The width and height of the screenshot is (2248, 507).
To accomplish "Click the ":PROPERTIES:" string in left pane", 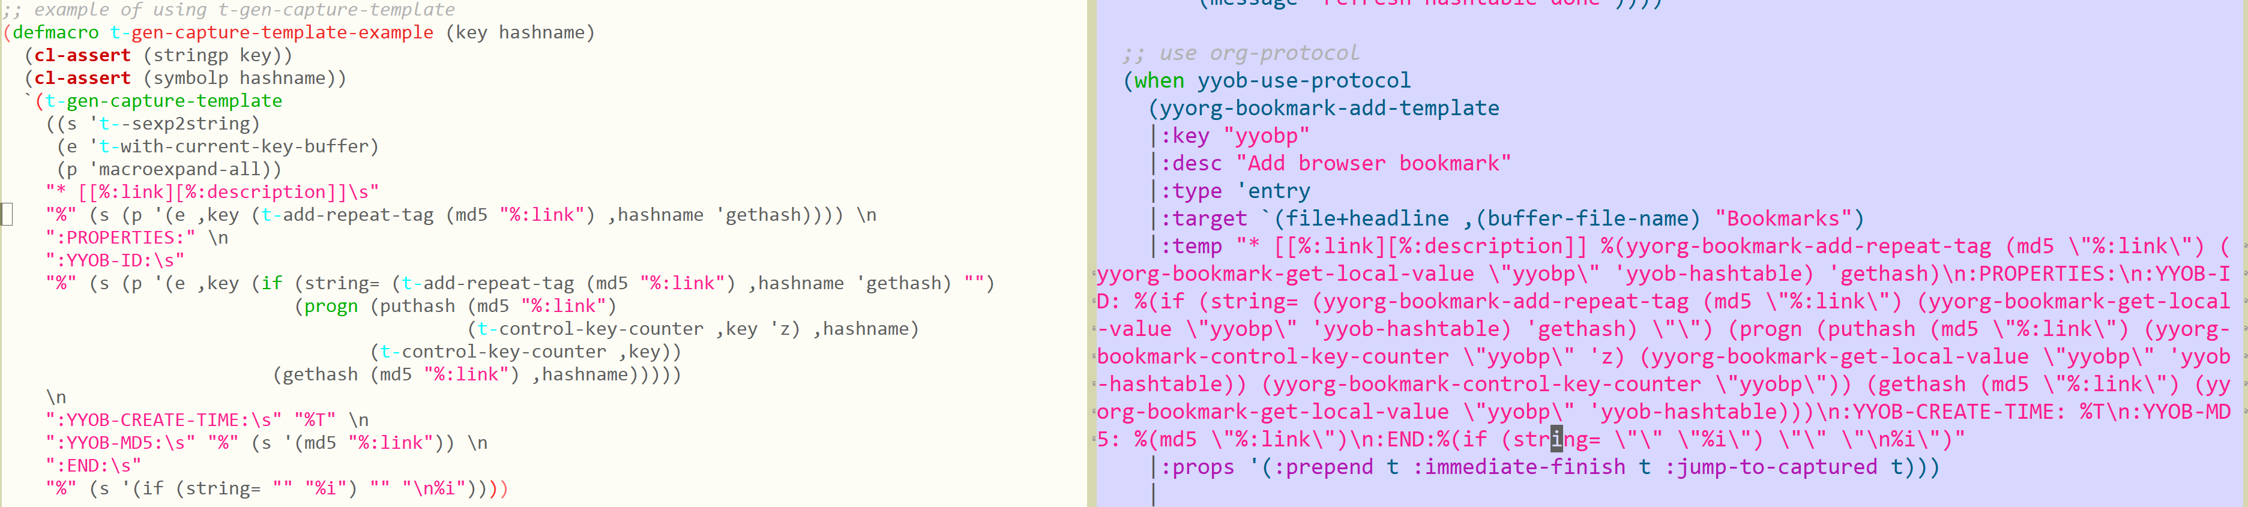I will pos(121,238).
